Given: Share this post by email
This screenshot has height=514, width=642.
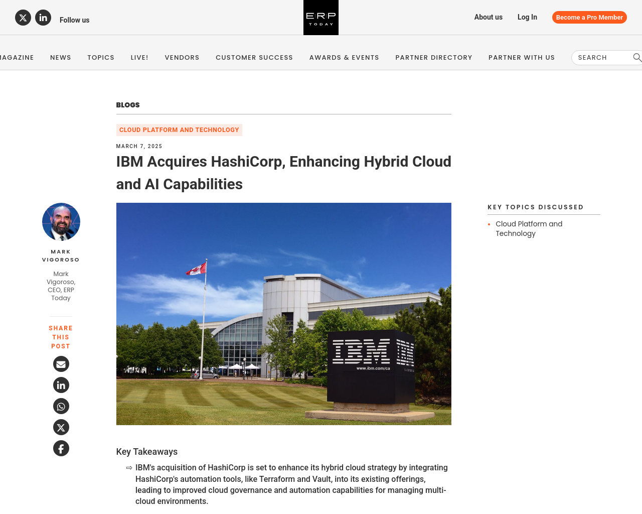Looking at the screenshot, I should [61, 364].
